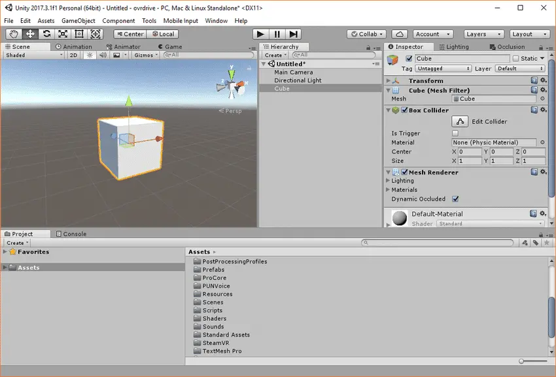Select the Hand pan tool
This screenshot has width=556, height=377.
click(13, 33)
